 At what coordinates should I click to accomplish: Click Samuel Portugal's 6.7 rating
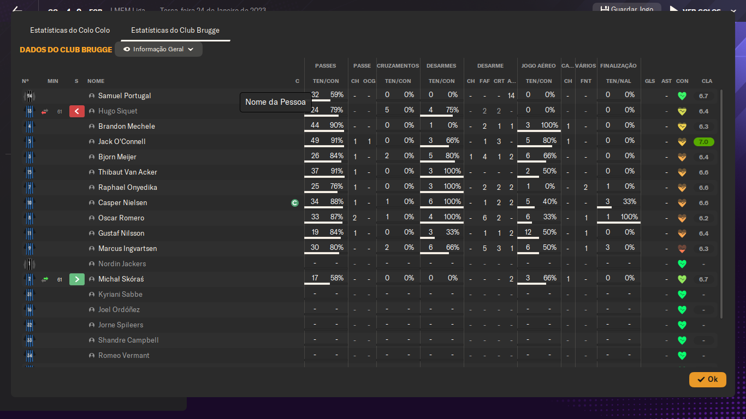(703, 96)
